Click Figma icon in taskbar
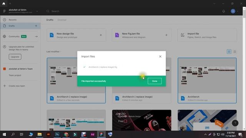The image size is (246, 138). pyautogui.click(x=101, y=135)
